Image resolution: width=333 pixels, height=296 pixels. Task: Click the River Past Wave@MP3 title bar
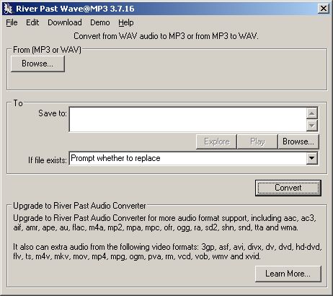tap(166, 9)
